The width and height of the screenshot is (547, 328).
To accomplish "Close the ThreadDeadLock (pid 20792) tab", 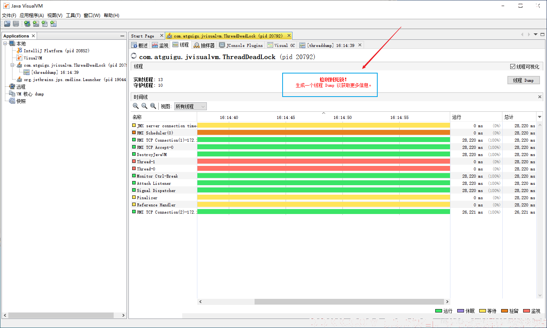I will click(289, 36).
